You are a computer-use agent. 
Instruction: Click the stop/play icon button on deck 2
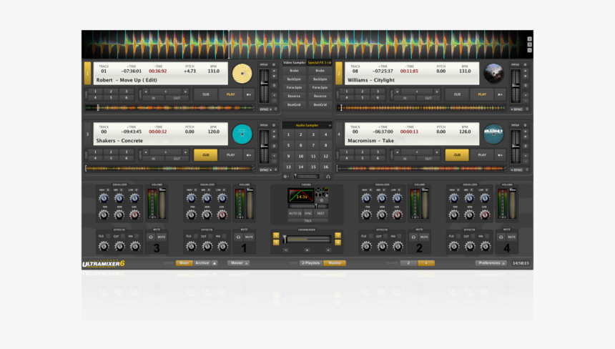pyautogui.click(x=500, y=94)
